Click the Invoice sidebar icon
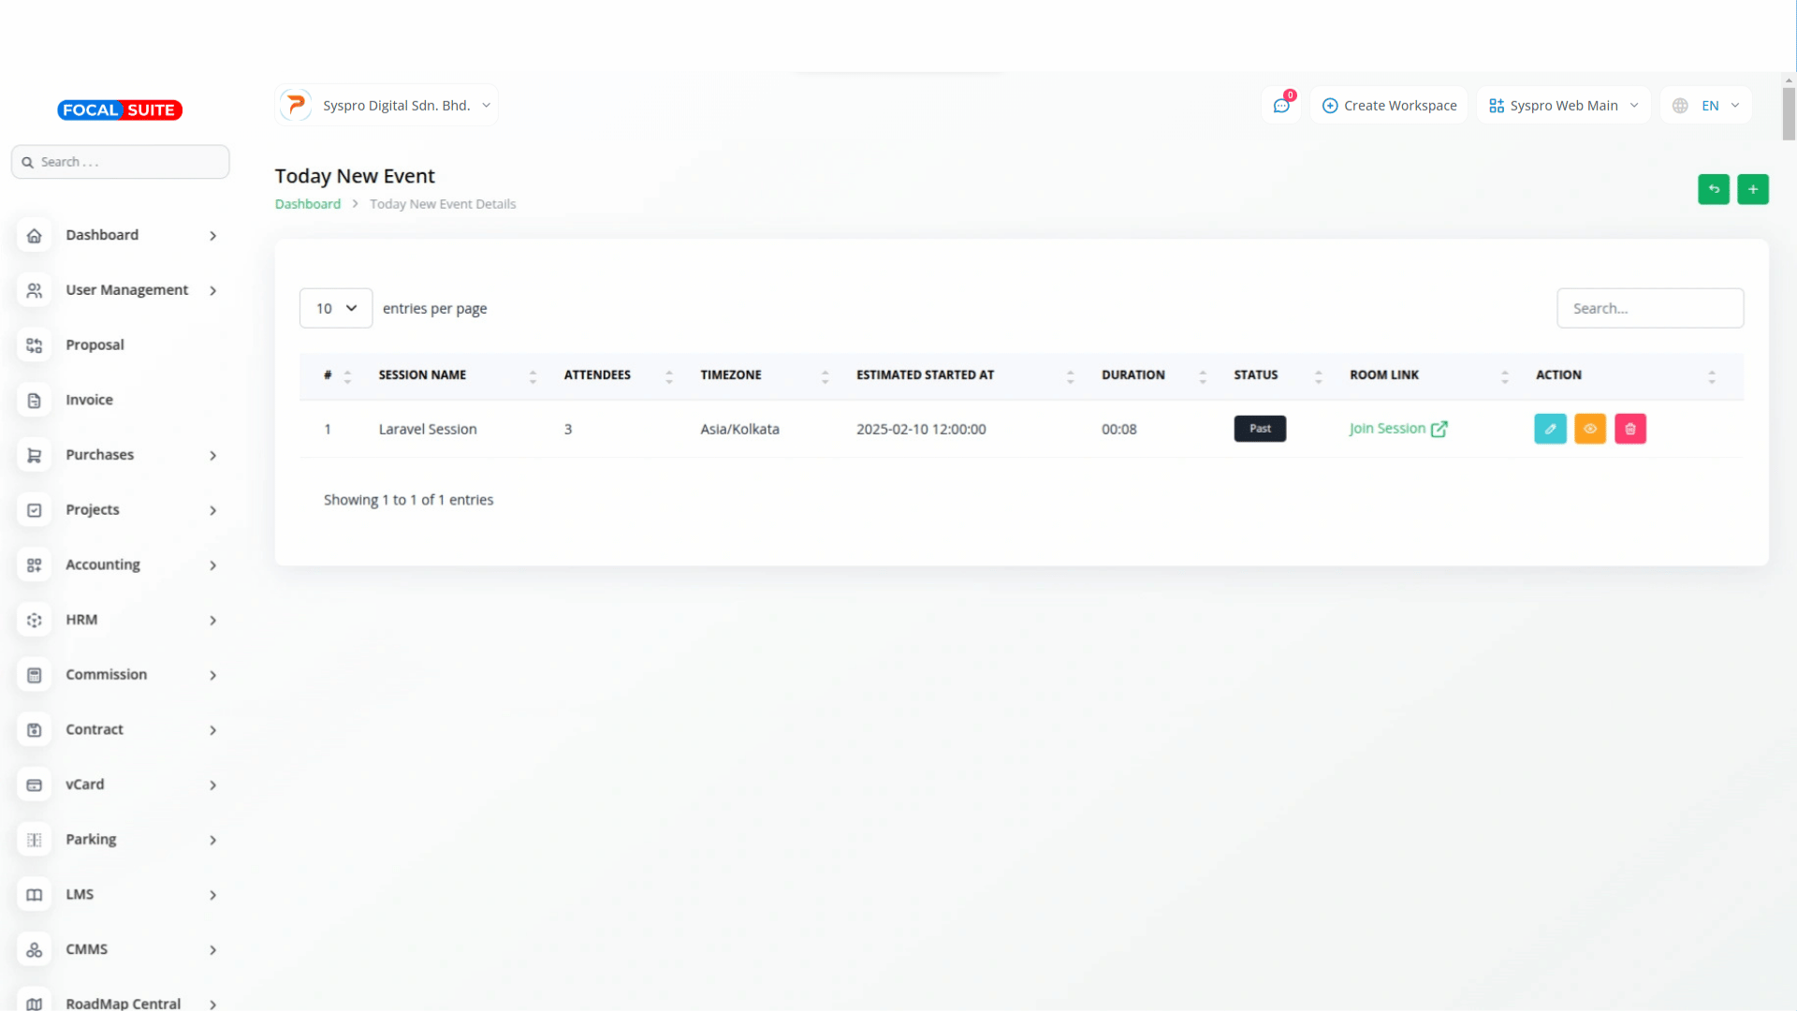Image resolution: width=1797 pixels, height=1011 pixels. coord(35,401)
